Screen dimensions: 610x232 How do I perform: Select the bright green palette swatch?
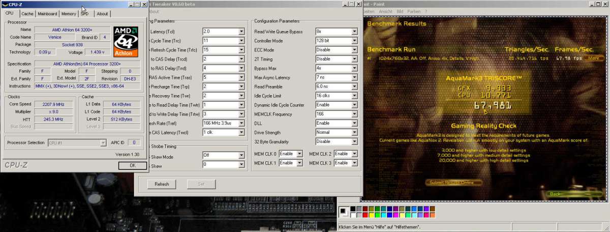377,215
